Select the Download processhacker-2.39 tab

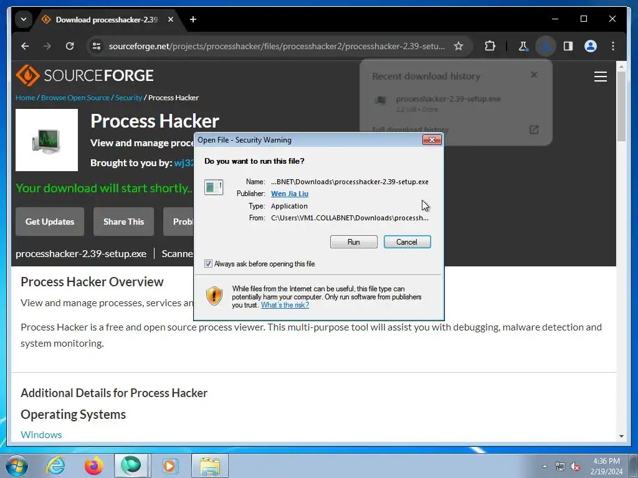tap(107, 19)
